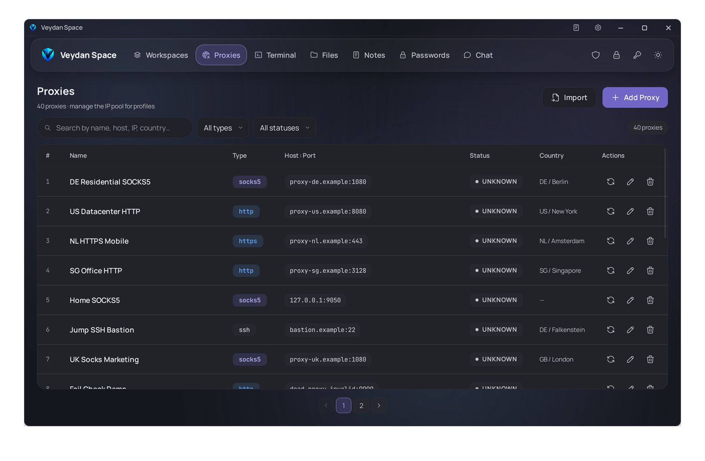
Task: Switch to the Notes tab
Action: [369, 55]
